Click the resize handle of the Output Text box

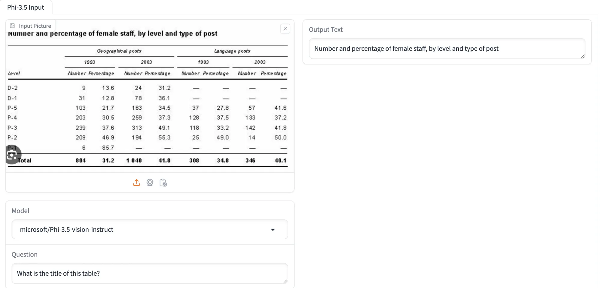click(x=583, y=56)
